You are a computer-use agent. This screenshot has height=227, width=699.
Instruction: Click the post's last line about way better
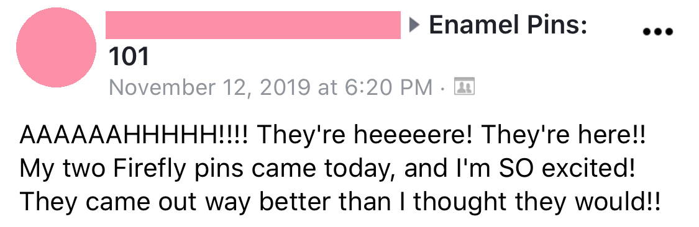click(339, 203)
